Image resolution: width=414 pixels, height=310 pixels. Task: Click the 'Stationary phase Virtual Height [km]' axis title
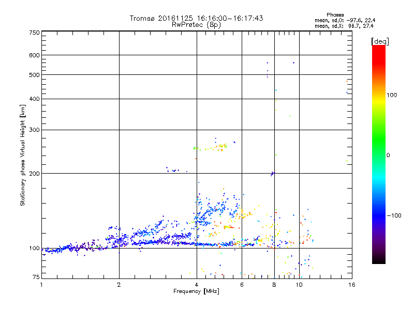coord(22,156)
